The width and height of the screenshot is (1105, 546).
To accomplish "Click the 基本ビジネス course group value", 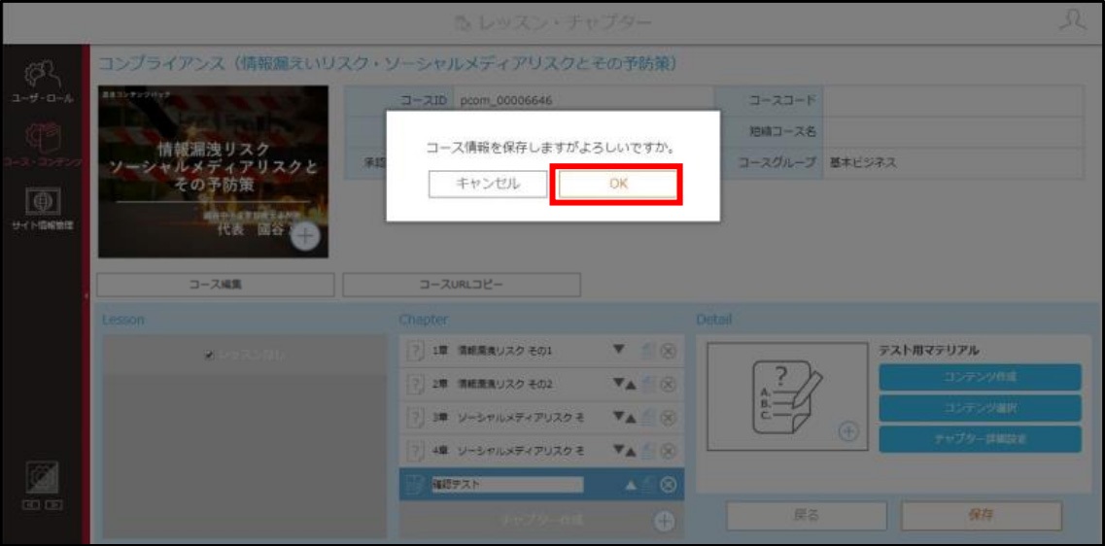I will [x=863, y=163].
